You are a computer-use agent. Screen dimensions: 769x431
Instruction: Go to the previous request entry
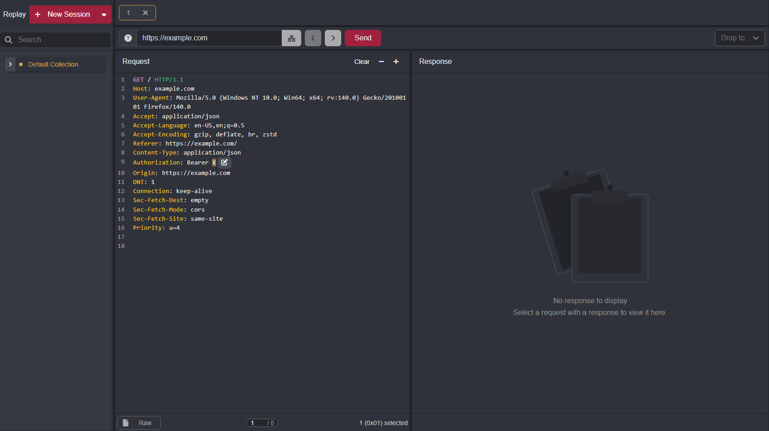pos(313,38)
